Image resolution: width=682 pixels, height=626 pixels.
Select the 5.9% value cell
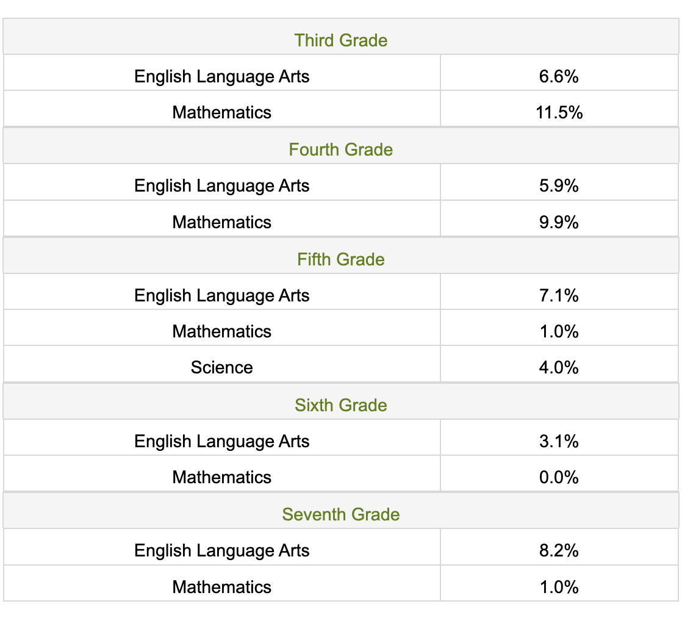tap(558, 185)
